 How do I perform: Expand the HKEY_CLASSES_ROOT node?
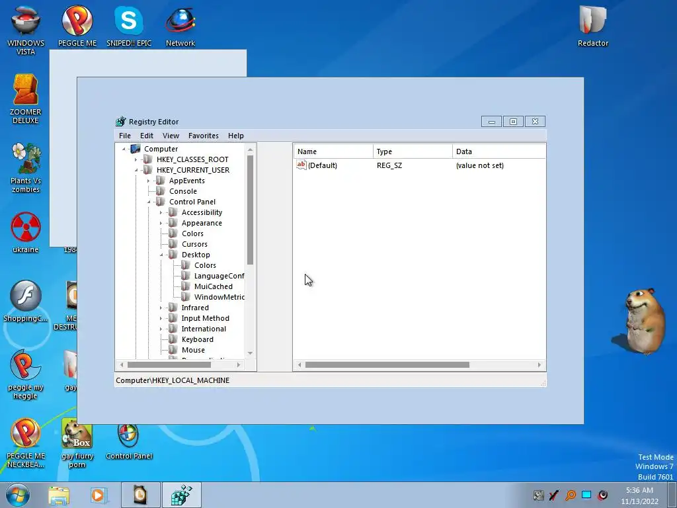click(136, 159)
